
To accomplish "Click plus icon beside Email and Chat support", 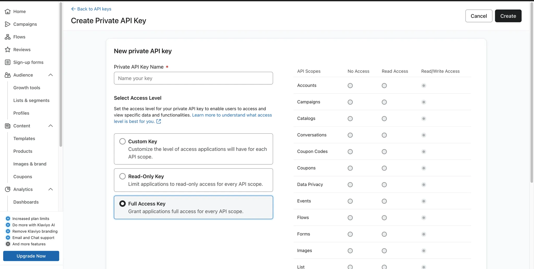I will click(8, 238).
